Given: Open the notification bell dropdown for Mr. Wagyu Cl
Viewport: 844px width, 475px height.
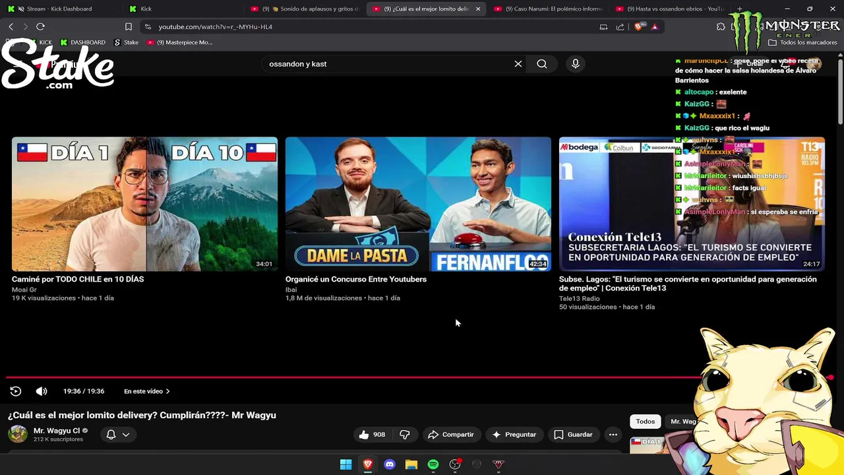Looking at the screenshot, I should tap(118, 435).
